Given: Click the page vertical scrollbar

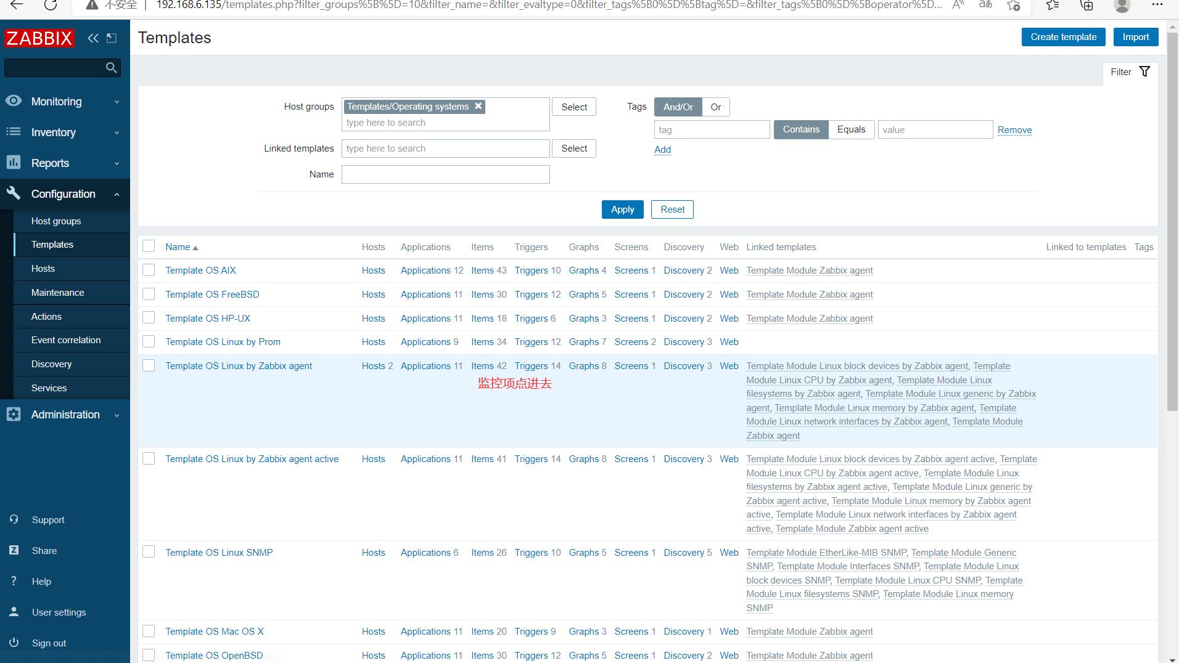Looking at the screenshot, I should 1172,222.
